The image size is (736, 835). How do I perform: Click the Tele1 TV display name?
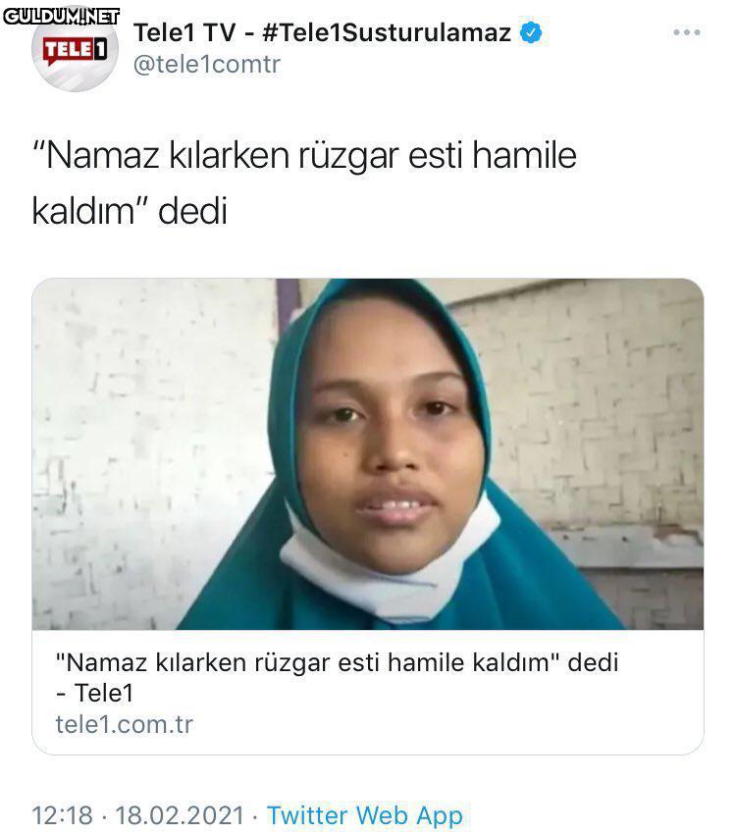[x=184, y=32]
